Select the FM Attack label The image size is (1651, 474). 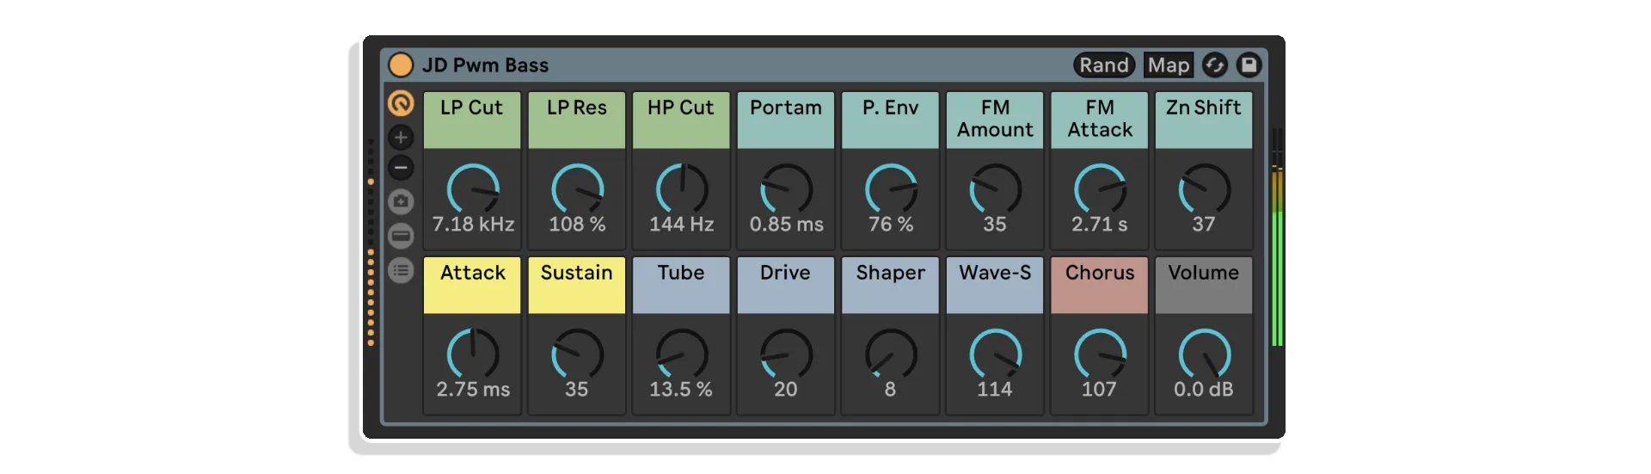[x=1100, y=120]
